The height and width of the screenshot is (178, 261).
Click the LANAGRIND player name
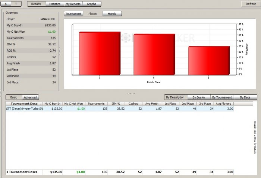(x=47, y=19)
